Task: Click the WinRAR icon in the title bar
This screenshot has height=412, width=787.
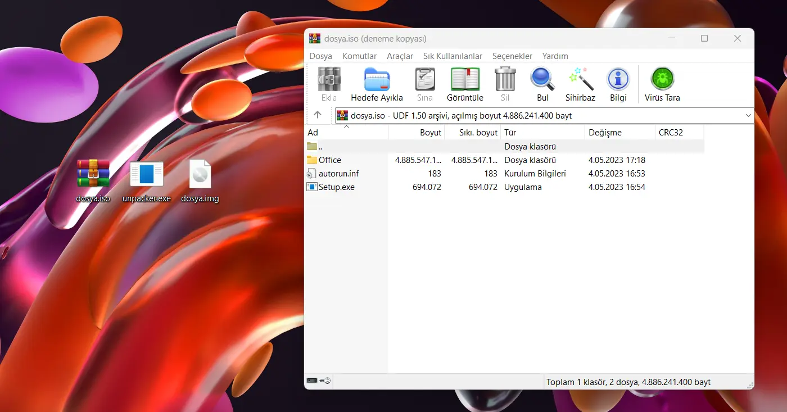Action: coord(315,39)
